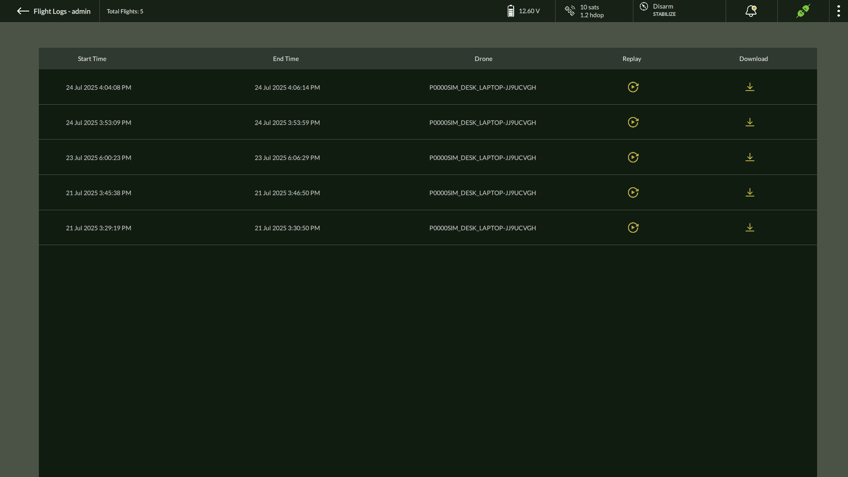Download log for 24 Jul 3:53:09 PM flight
Viewport: 848px width, 477px height.
click(x=750, y=122)
